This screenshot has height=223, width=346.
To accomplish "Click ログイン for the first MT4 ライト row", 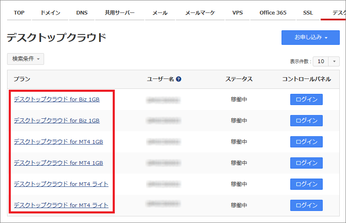I will pyautogui.click(x=306, y=184).
